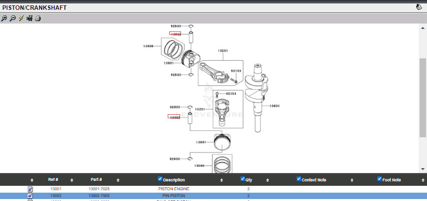Print the diagram with the printer icon
This screenshot has width=427, height=201.
click(38, 19)
